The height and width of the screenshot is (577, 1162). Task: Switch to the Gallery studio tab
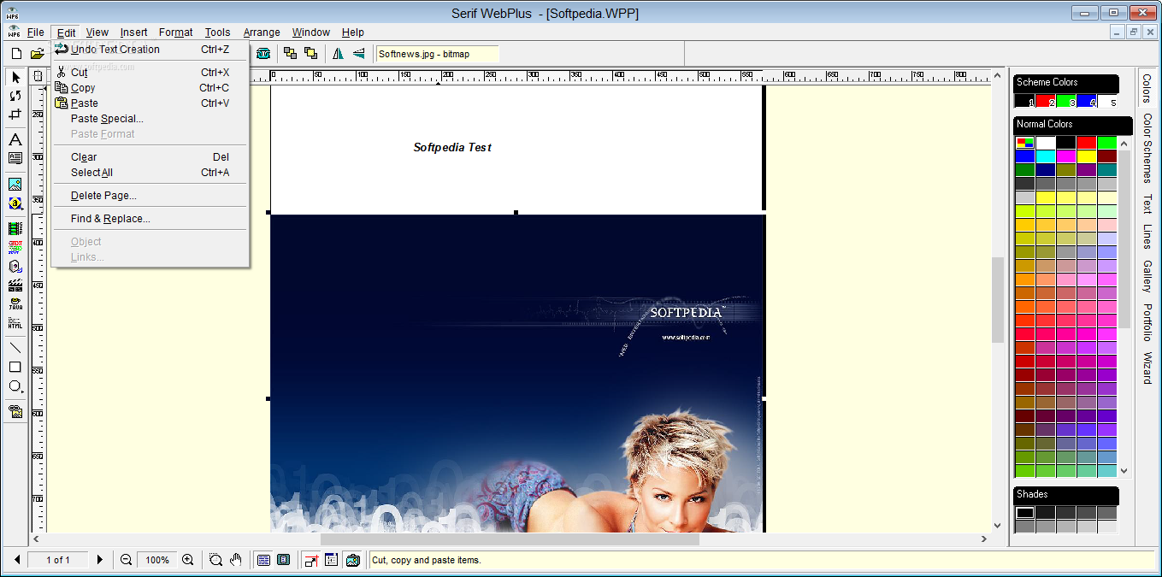tap(1147, 274)
